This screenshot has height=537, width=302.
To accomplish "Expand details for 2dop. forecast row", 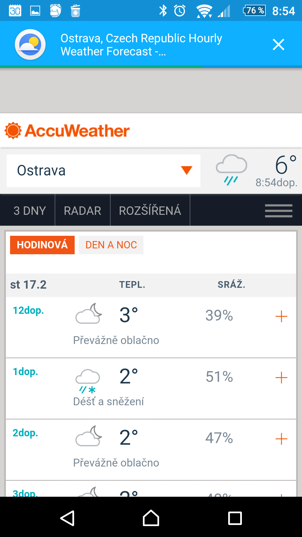I will 281,439.
